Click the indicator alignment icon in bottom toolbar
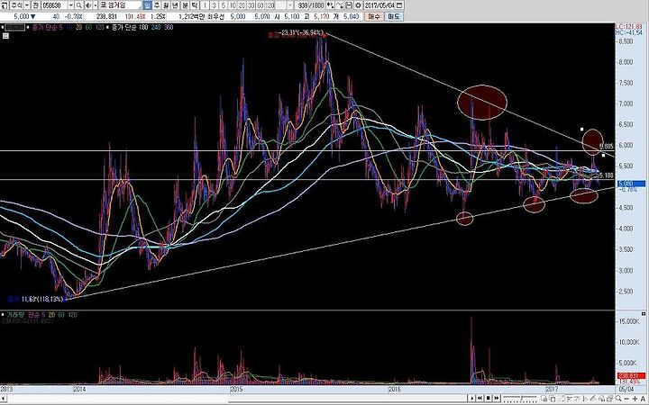This screenshot has height=405, width=649. (569, 399)
